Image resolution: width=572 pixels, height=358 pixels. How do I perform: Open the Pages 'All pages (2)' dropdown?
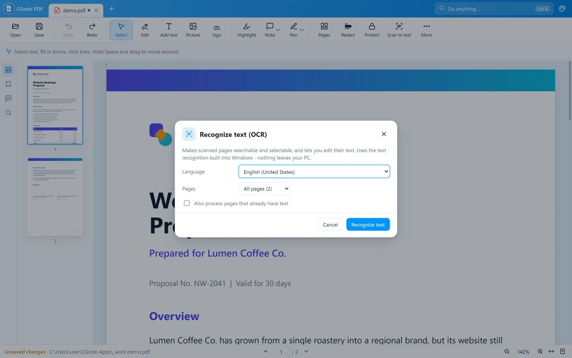(264, 189)
